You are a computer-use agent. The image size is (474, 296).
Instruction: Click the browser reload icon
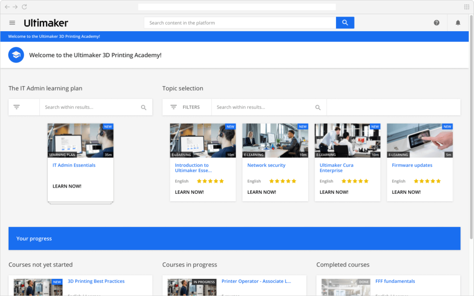tap(25, 7)
